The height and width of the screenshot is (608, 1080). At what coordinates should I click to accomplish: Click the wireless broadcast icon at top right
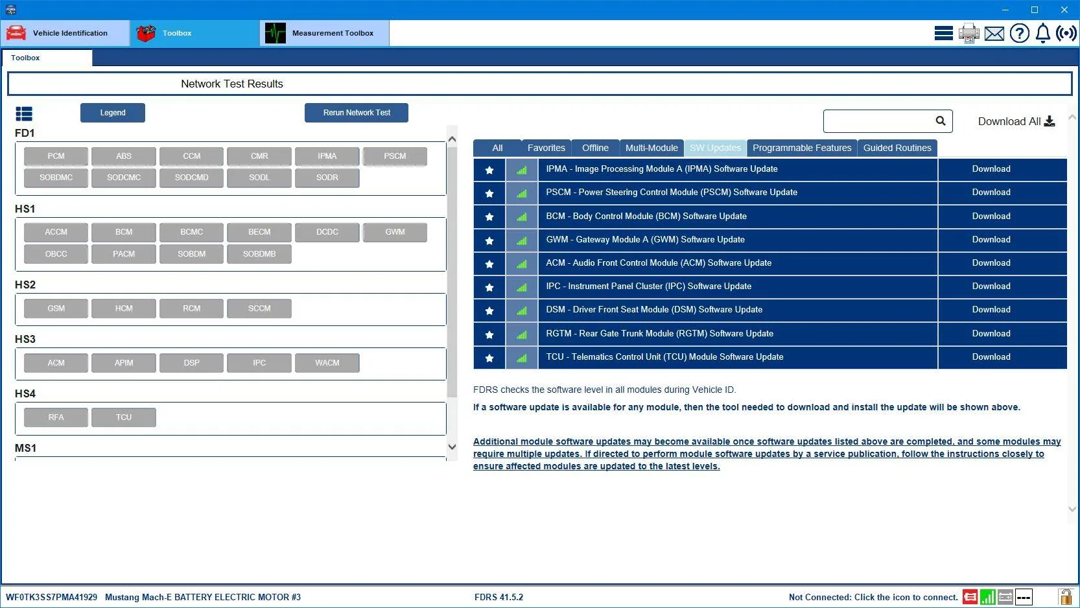pos(1066,33)
